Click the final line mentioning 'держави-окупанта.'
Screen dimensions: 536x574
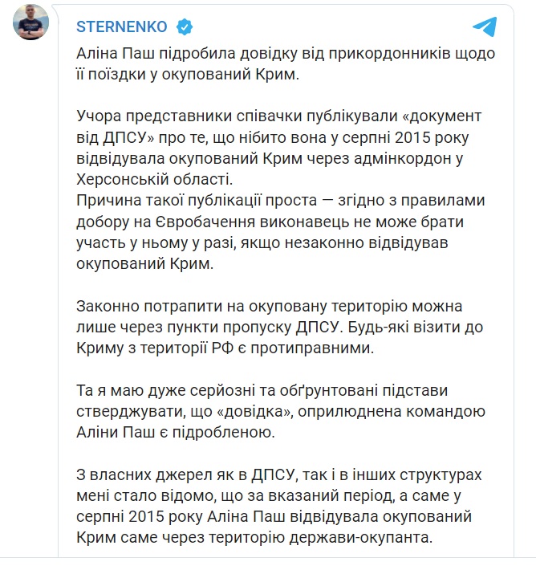click(254, 538)
